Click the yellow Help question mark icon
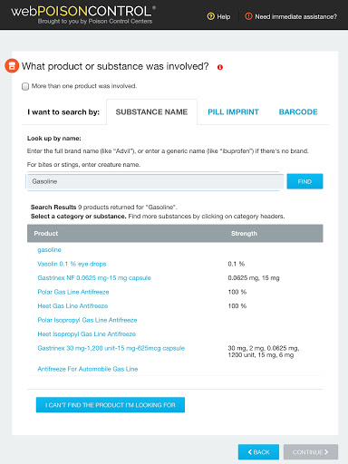This screenshot has height=464, width=348. 210,16
